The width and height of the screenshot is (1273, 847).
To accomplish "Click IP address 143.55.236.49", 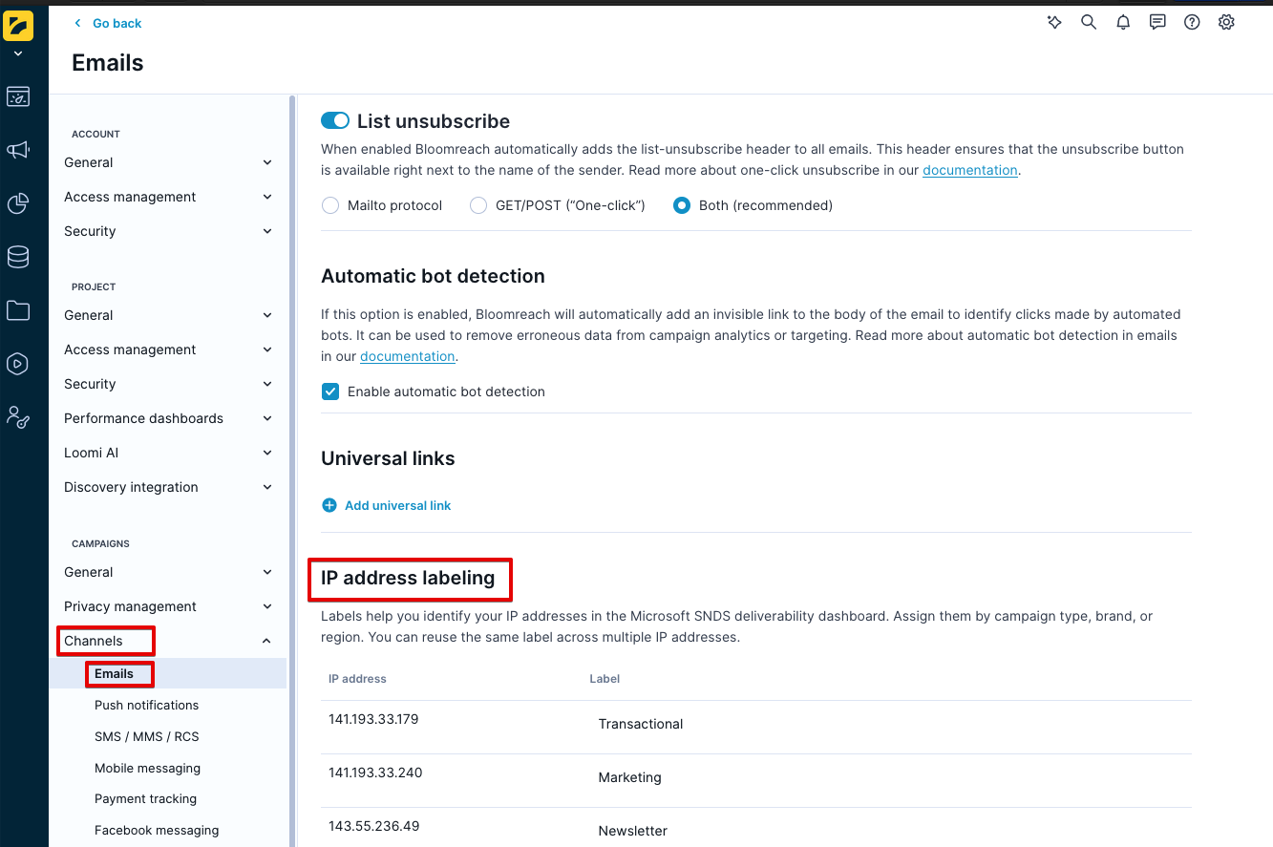I will tap(373, 826).
